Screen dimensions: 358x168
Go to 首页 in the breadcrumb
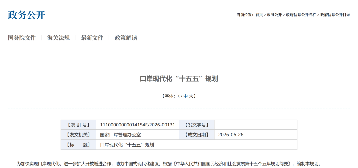[259, 15]
